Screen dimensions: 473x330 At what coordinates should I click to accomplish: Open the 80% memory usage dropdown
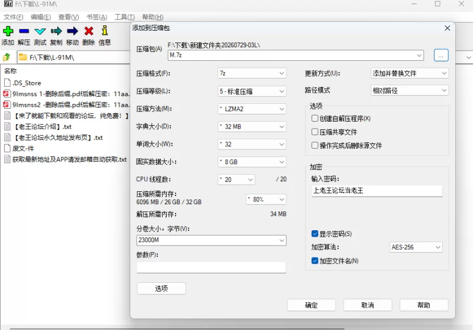pos(266,200)
